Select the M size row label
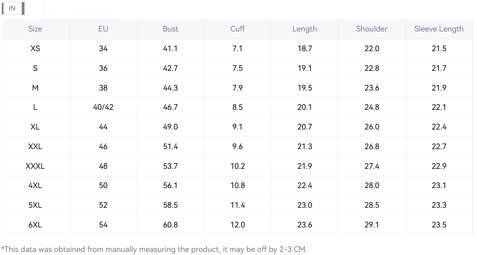The image size is (477, 255). point(35,88)
